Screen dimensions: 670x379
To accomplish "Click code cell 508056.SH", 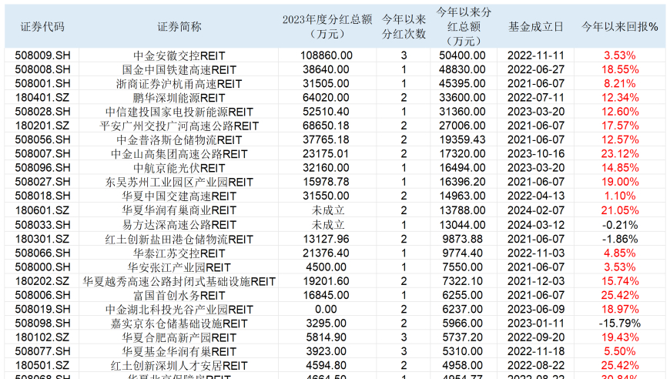I will coord(42,140).
